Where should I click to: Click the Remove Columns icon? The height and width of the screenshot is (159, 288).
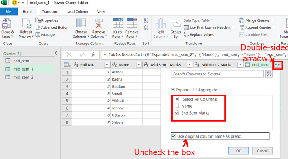99,23
